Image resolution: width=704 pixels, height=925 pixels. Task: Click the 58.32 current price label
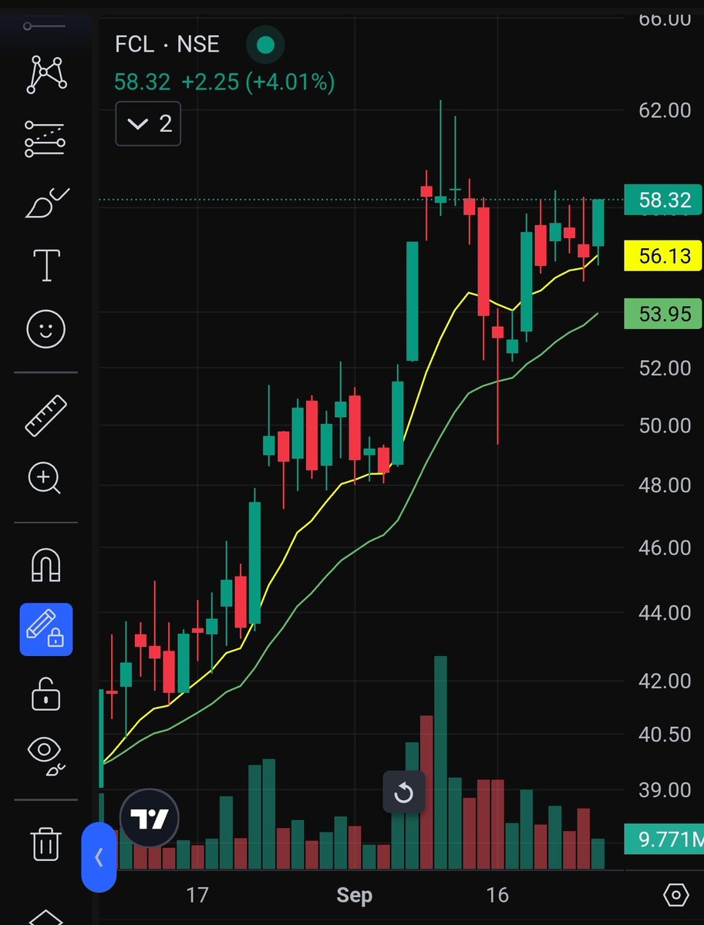(x=664, y=200)
